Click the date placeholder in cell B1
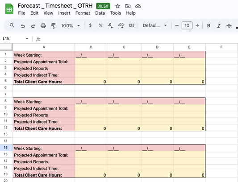 pos(91,55)
